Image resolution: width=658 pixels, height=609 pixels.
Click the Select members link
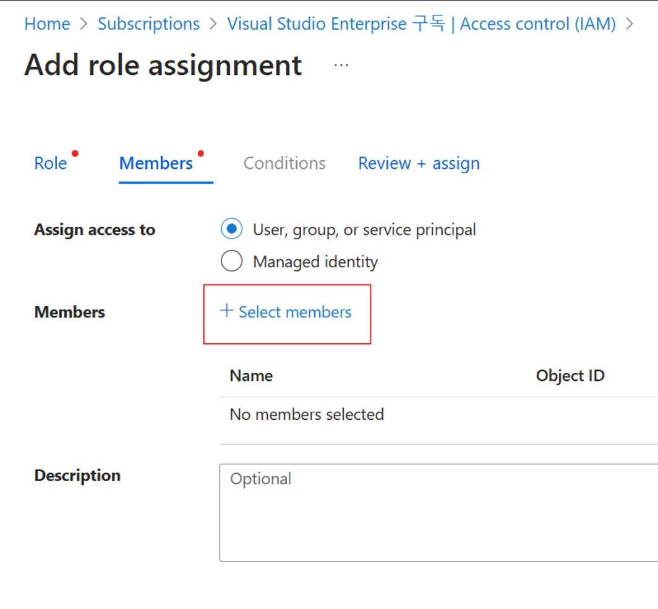[295, 312]
